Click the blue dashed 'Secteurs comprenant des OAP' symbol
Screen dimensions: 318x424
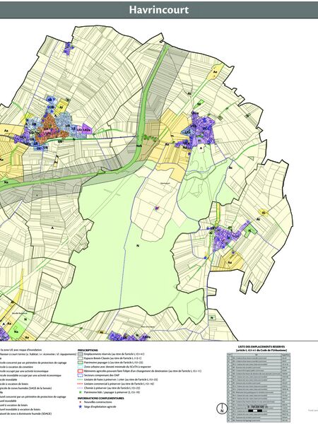(81, 375)
